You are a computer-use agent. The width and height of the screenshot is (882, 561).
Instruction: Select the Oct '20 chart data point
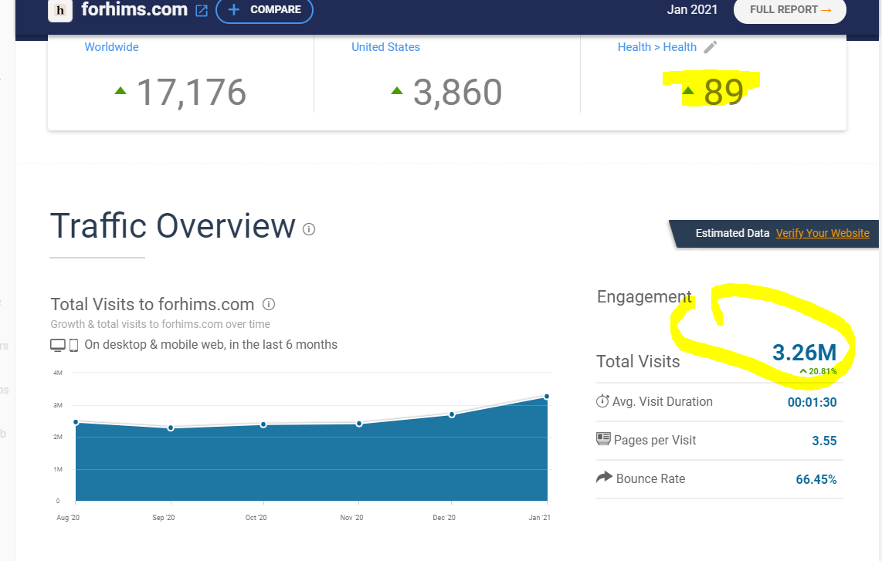264,425
